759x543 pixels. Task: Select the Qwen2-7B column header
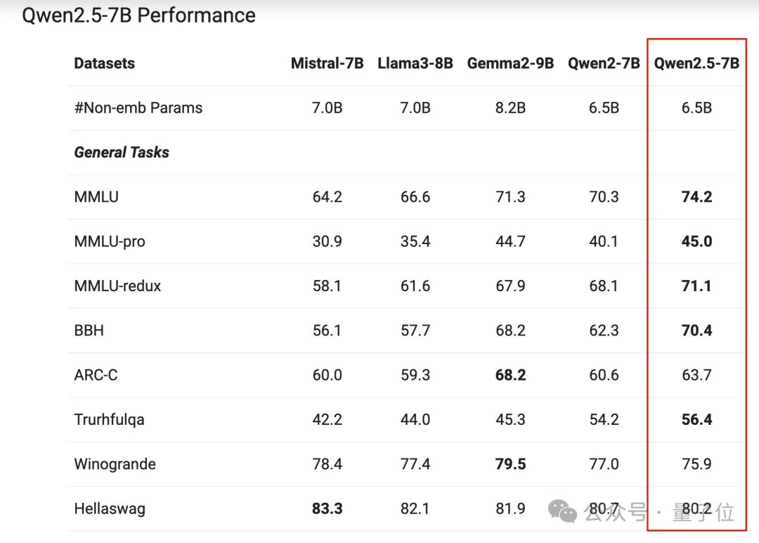point(604,63)
